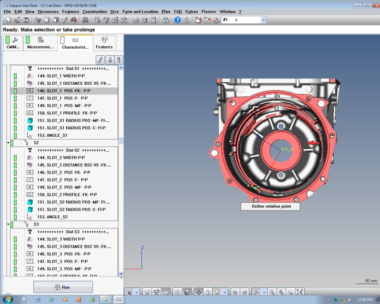Activate the rotate view tool in the CAD toolbar

pos(235,292)
